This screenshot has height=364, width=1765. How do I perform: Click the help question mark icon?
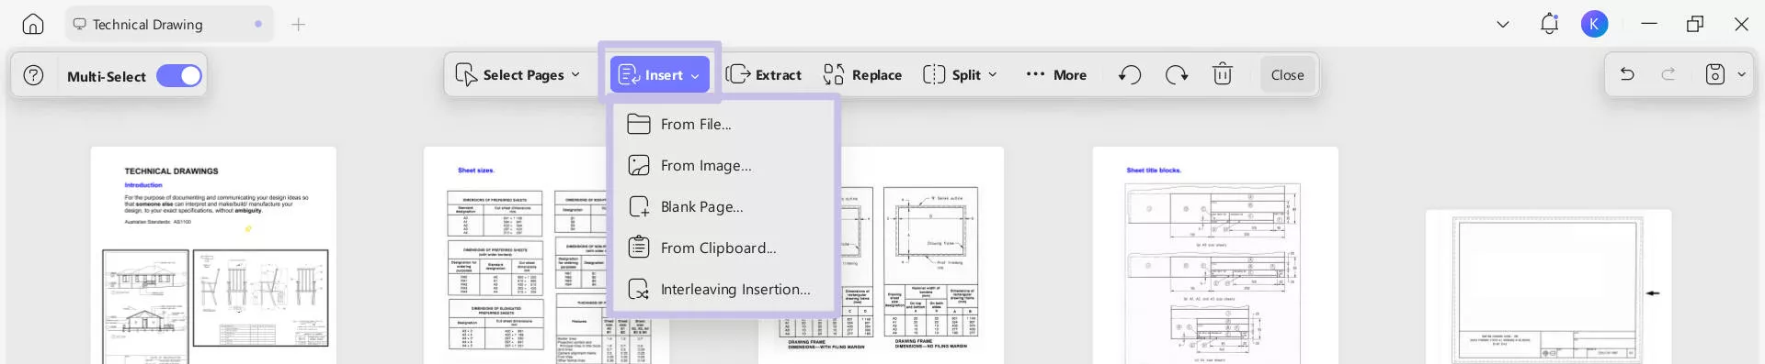click(34, 75)
